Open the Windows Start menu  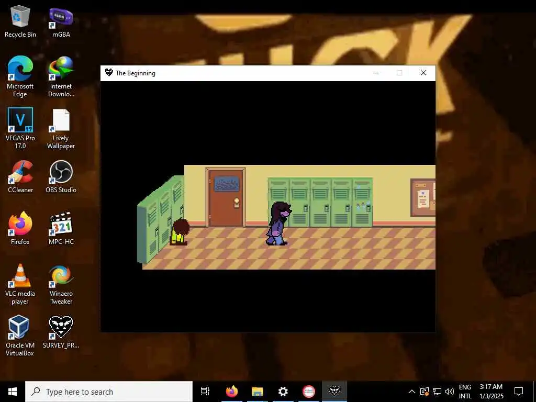coord(13,392)
